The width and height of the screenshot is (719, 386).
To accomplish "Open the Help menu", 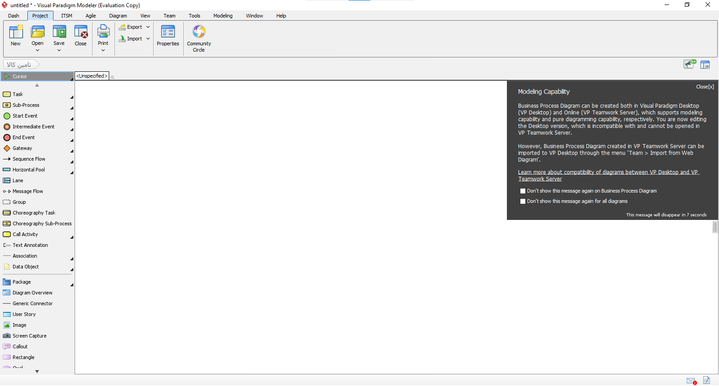I will point(281,16).
